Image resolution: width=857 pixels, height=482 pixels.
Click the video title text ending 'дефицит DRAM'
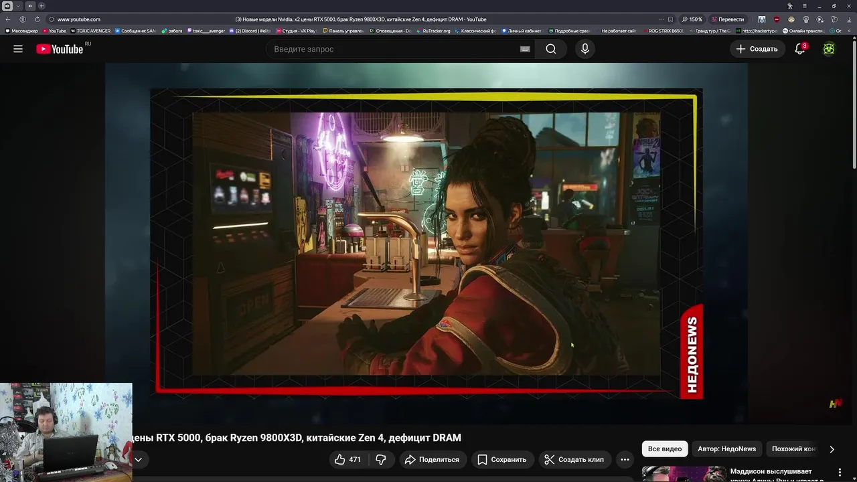point(297,438)
